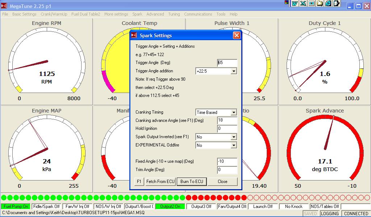This screenshot has width=371, height=217.
Task: Expand the Trigger Angle addition dropdown
Action: [233, 71]
